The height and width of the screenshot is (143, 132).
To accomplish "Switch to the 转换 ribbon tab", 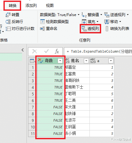I will (12, 6).
